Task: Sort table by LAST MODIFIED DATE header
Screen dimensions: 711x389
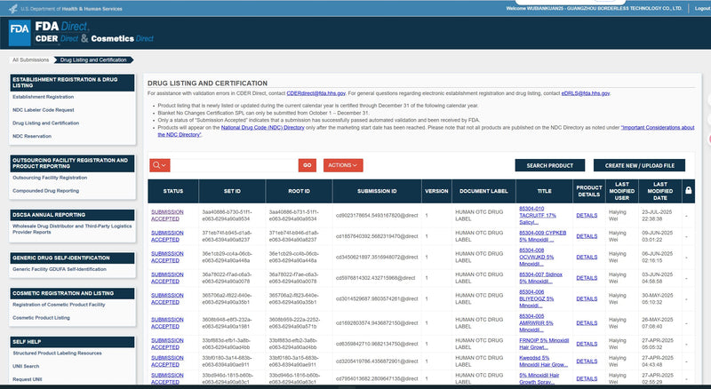Action: point(658,191)
